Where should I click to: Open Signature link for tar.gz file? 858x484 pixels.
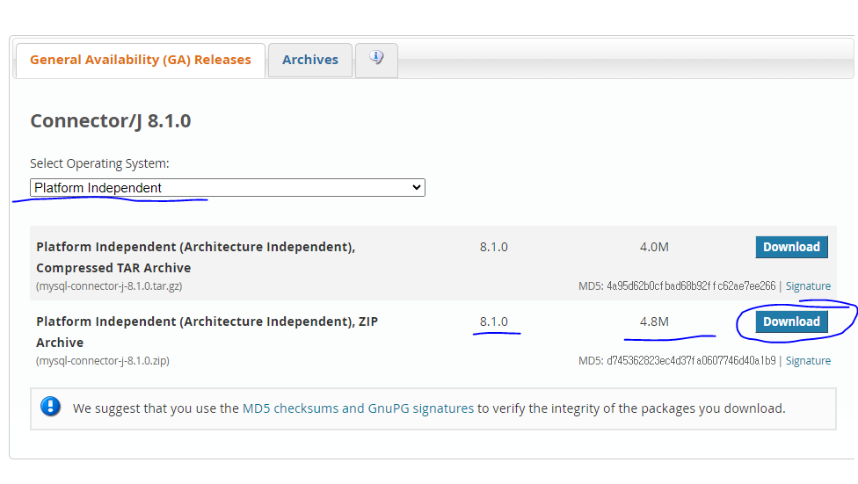pos(808,286)
